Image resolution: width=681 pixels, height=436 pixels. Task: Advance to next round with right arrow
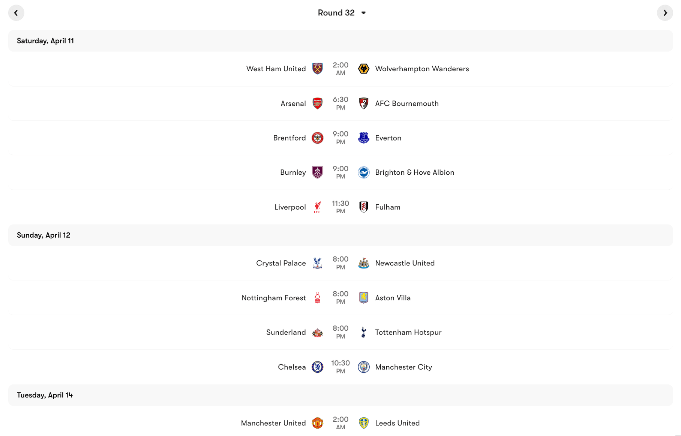[x=665, y=12]
